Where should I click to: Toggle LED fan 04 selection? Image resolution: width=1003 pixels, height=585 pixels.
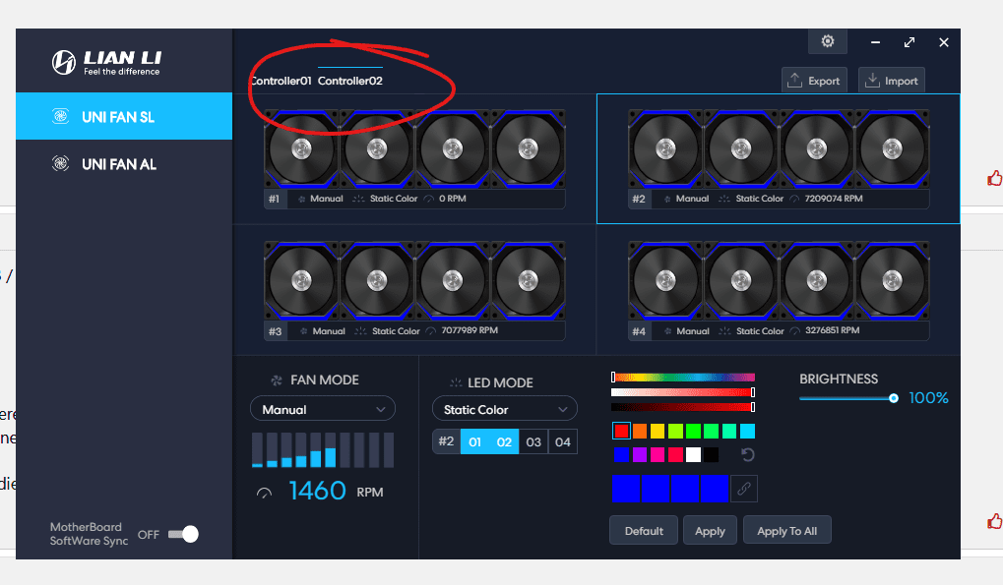563,441
